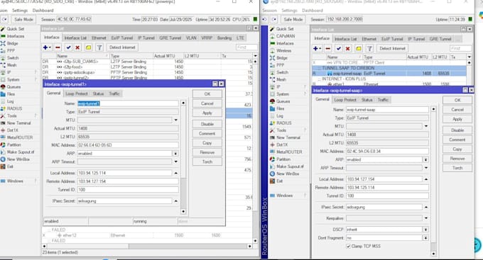
Task: Click Apply in eoip-tunnel1 dialog
Action: [207, 113]
